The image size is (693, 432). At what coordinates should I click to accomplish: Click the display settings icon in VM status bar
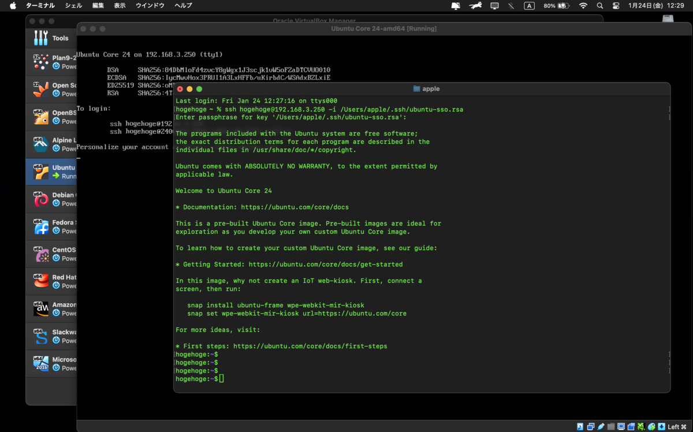tap(621, 427)
